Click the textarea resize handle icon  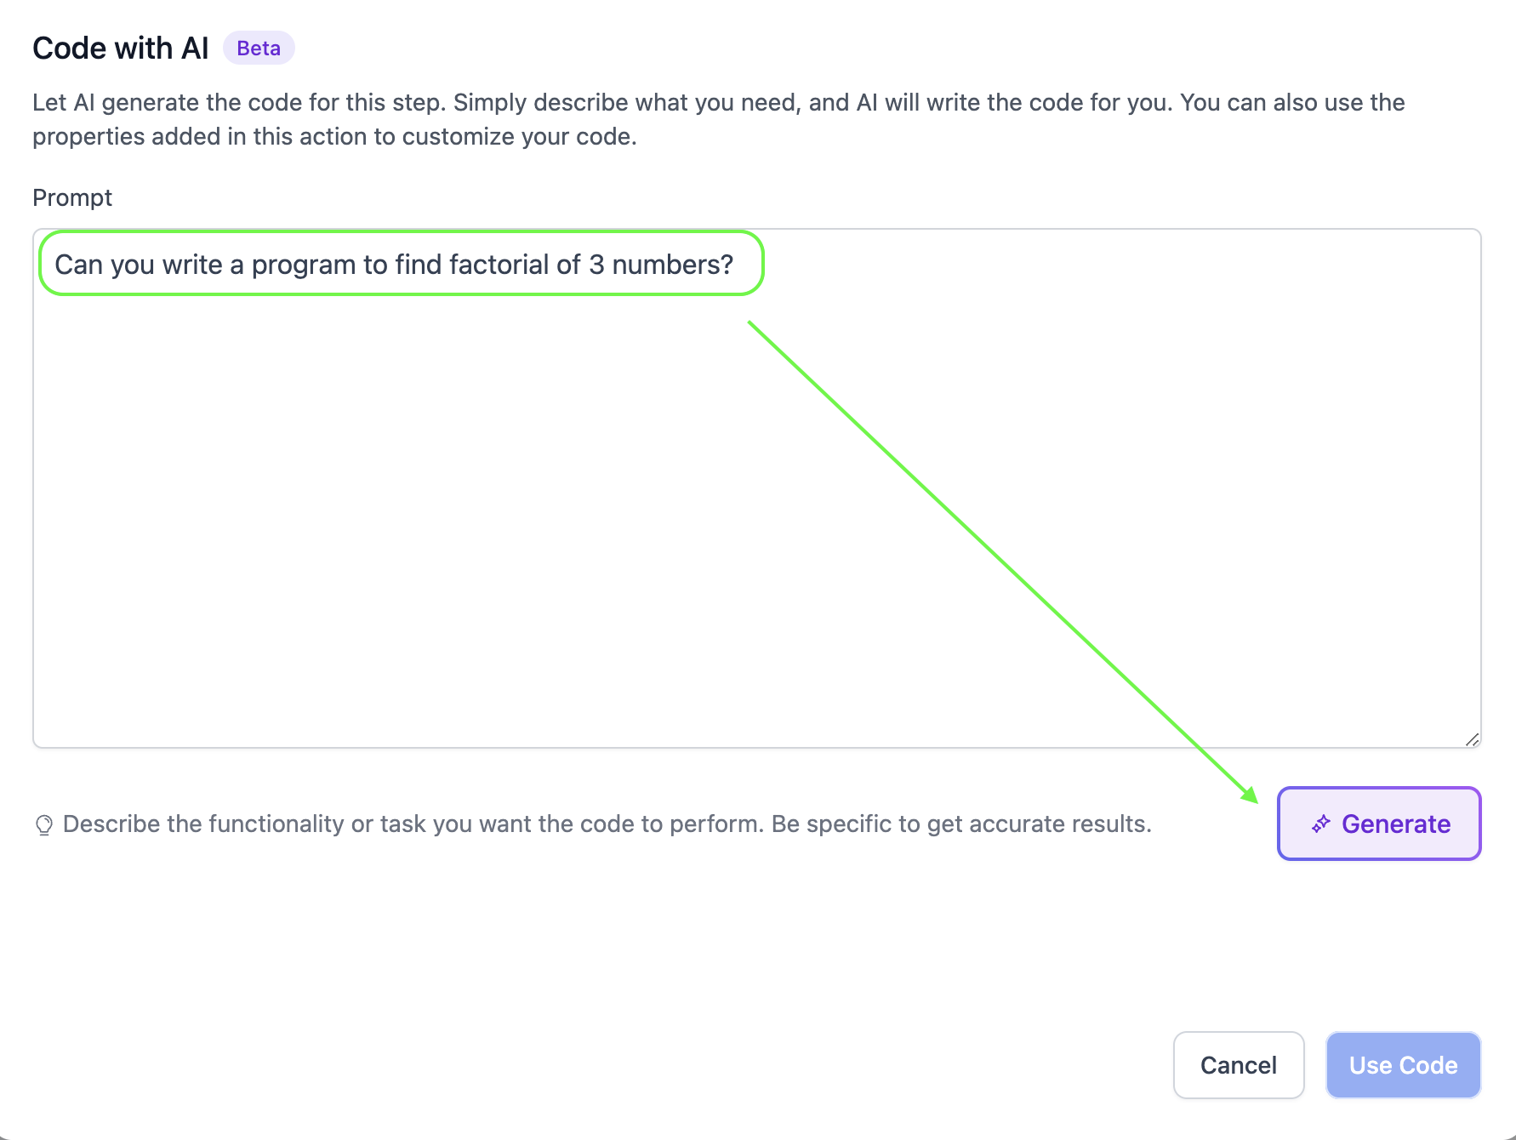(x=1472, y=739)
